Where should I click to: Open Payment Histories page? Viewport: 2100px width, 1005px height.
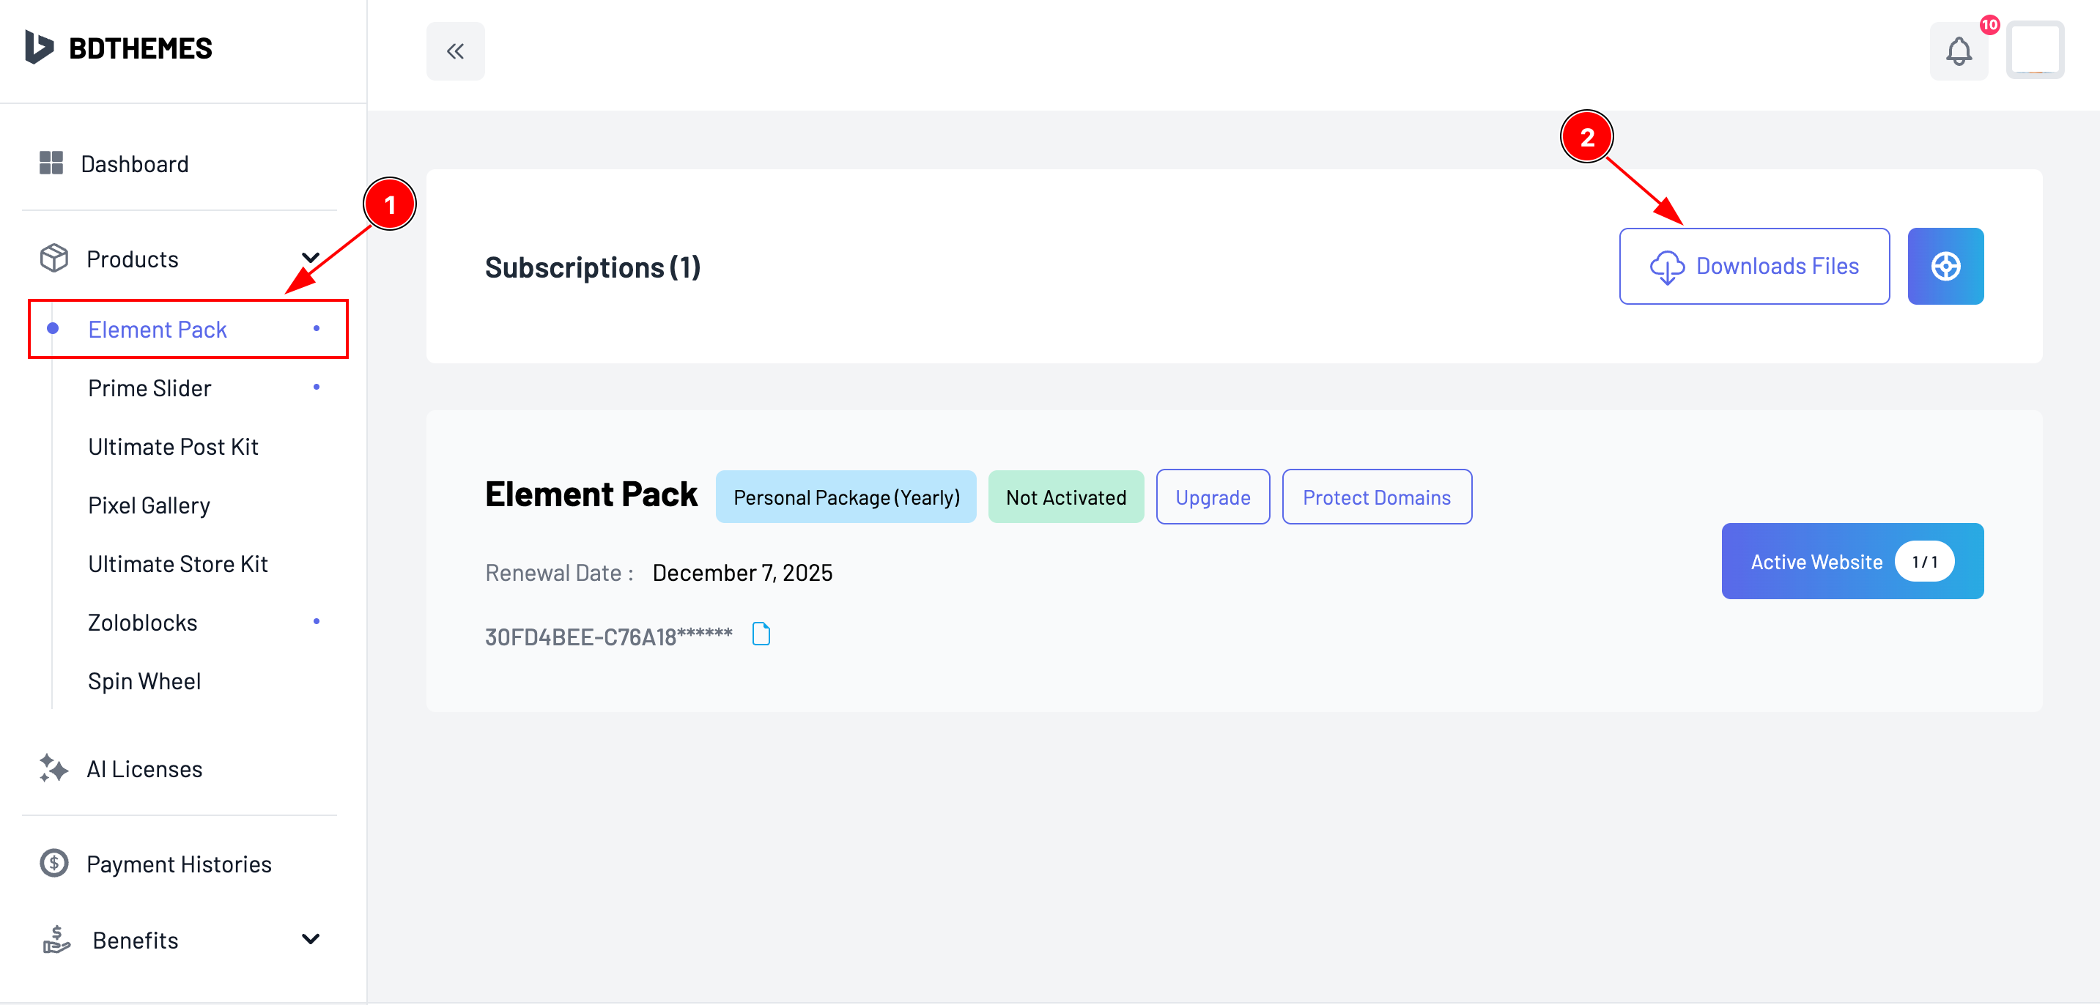coord(180,864)
